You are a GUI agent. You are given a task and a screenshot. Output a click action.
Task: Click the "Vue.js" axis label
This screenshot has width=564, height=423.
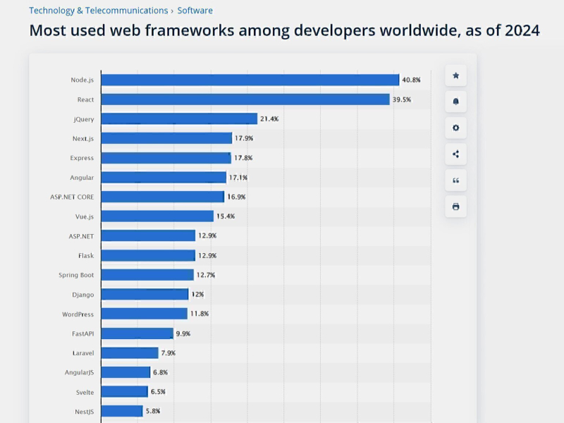click(x=85, y=216)
